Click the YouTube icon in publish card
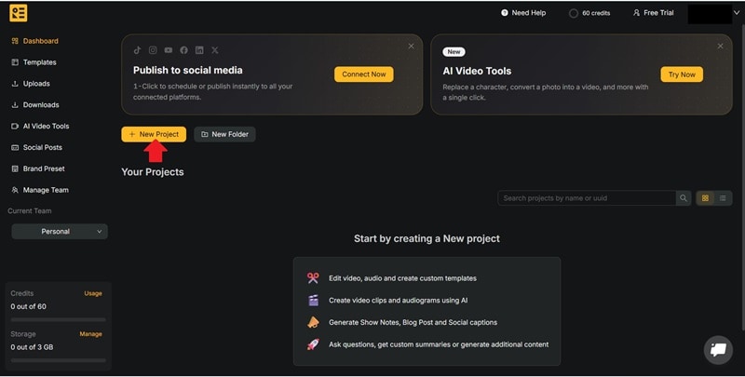 pyautogui.click(x=169, y=50)
